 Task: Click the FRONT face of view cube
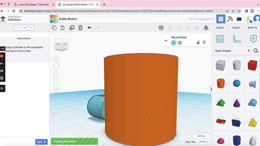pyautogui.click(x=58, y=44)
